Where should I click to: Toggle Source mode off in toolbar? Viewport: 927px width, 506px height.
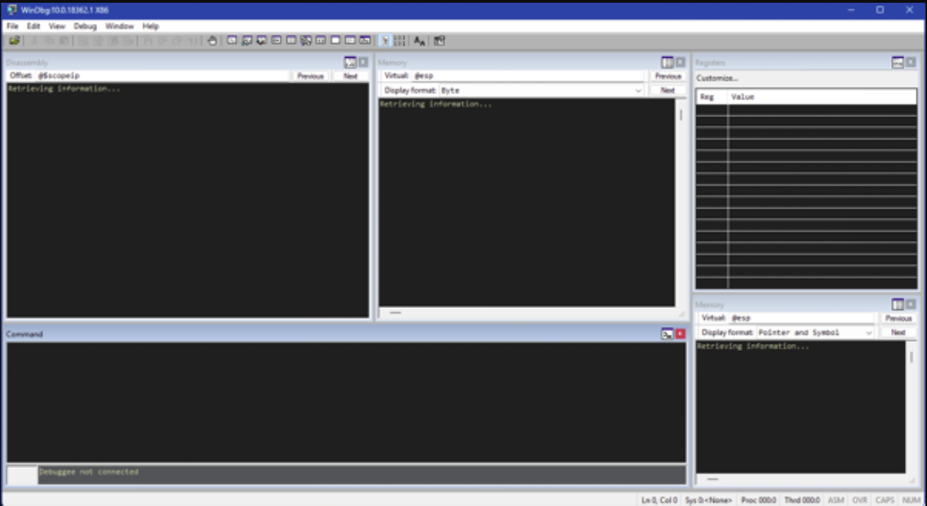(400, 41)
